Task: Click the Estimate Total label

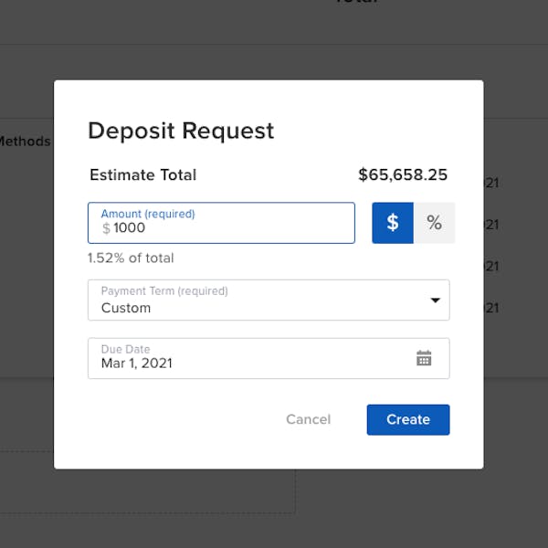Action: [142, 175]
